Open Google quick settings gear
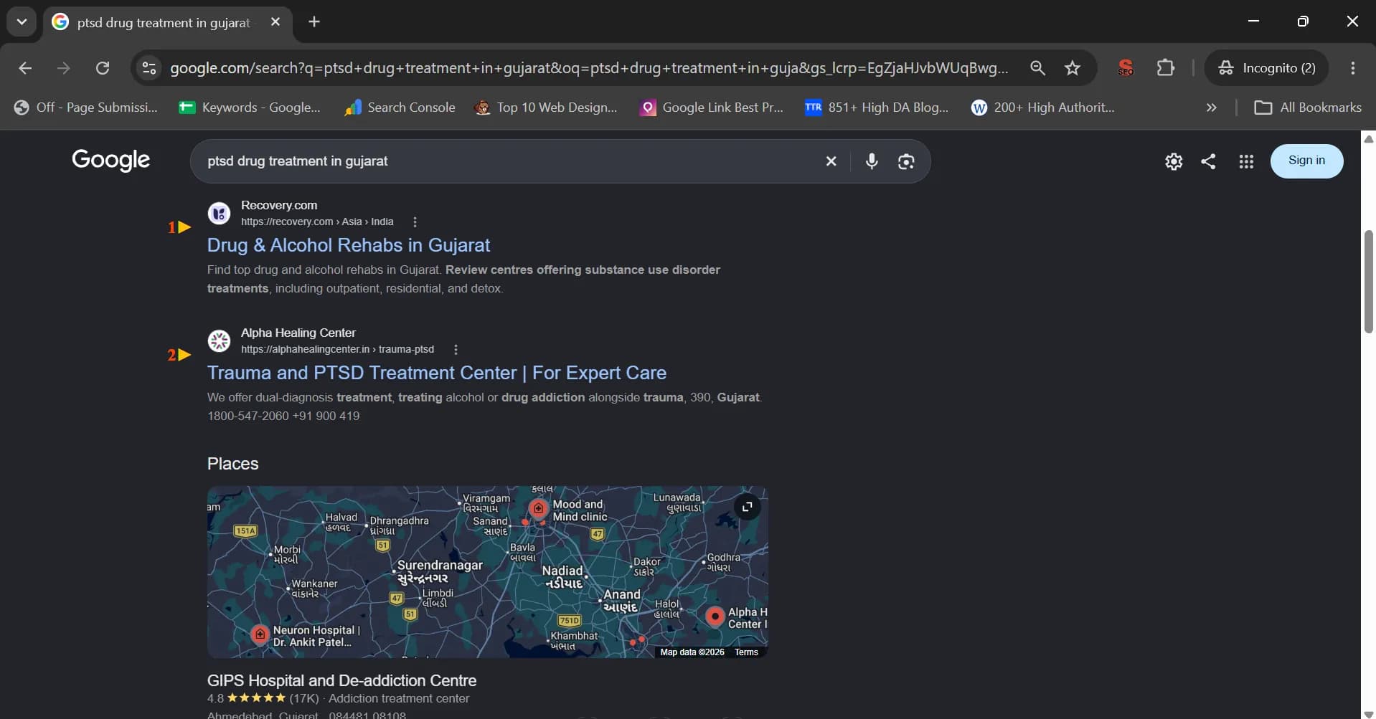 coord(1174,161)
